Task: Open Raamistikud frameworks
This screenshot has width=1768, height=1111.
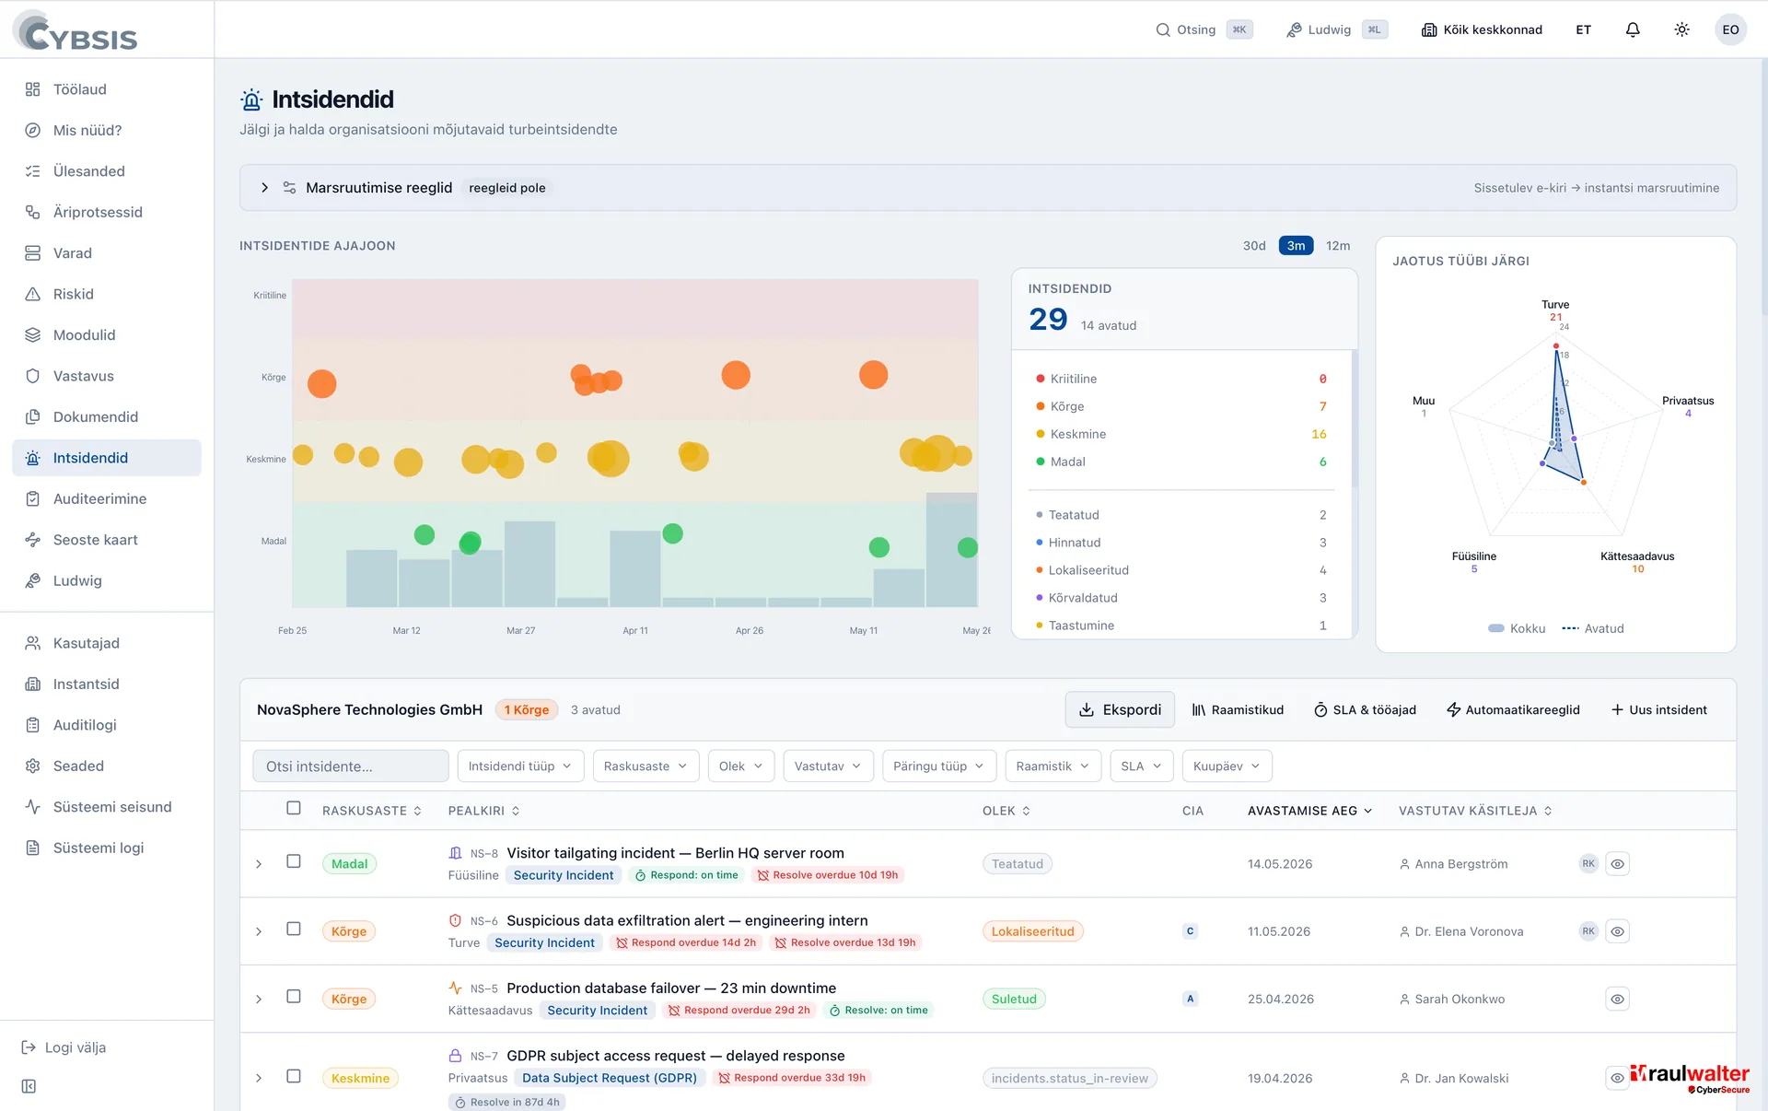Action: 1238,709
